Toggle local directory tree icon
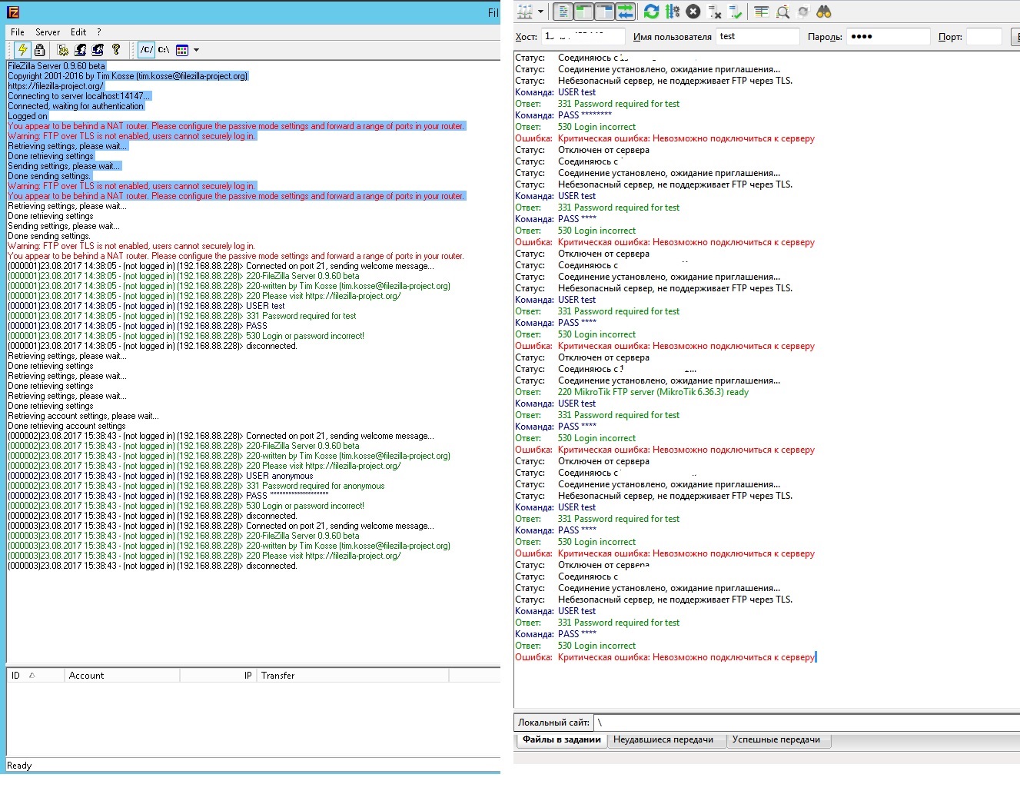This screenshot has width=1020, height=794. coord(583,12)
